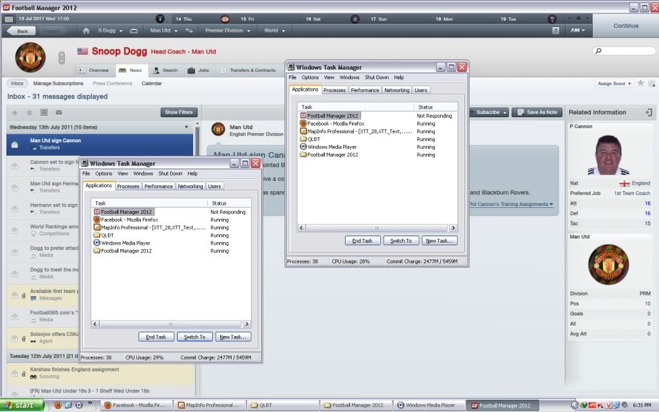Click the transfer arrows icon after Man Utd
This screenshot has height=412, width=659.
coord(190,31)
